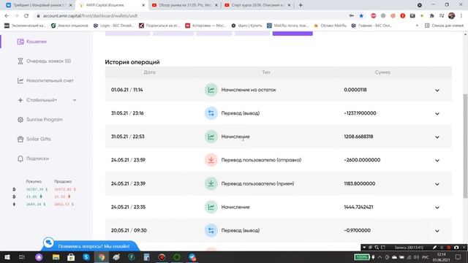Click red download icon for отправка transfer
This screenshot has width=468, height=263.
[x=211, y=160]
